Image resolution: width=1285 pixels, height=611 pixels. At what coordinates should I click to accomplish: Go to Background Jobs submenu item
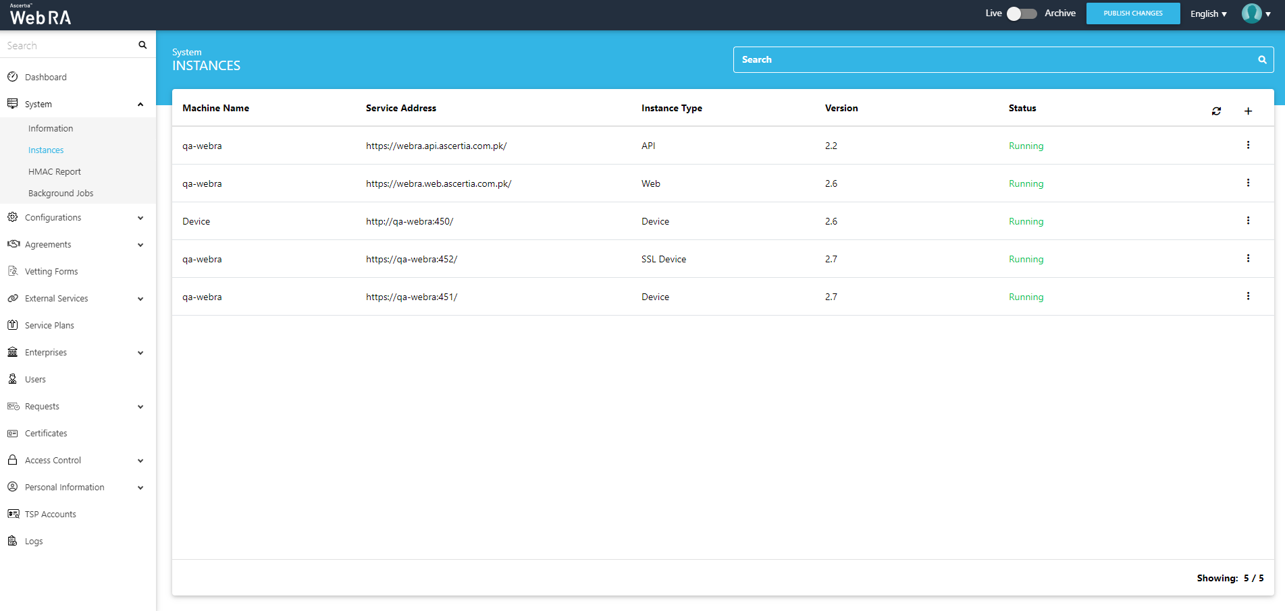click(x=61, y=194)
